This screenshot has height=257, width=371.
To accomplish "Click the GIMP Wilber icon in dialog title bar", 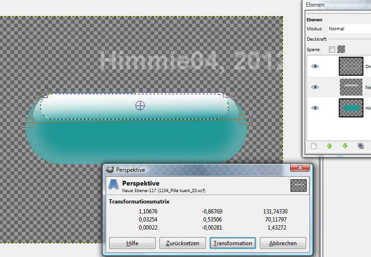I will [110, 169].
